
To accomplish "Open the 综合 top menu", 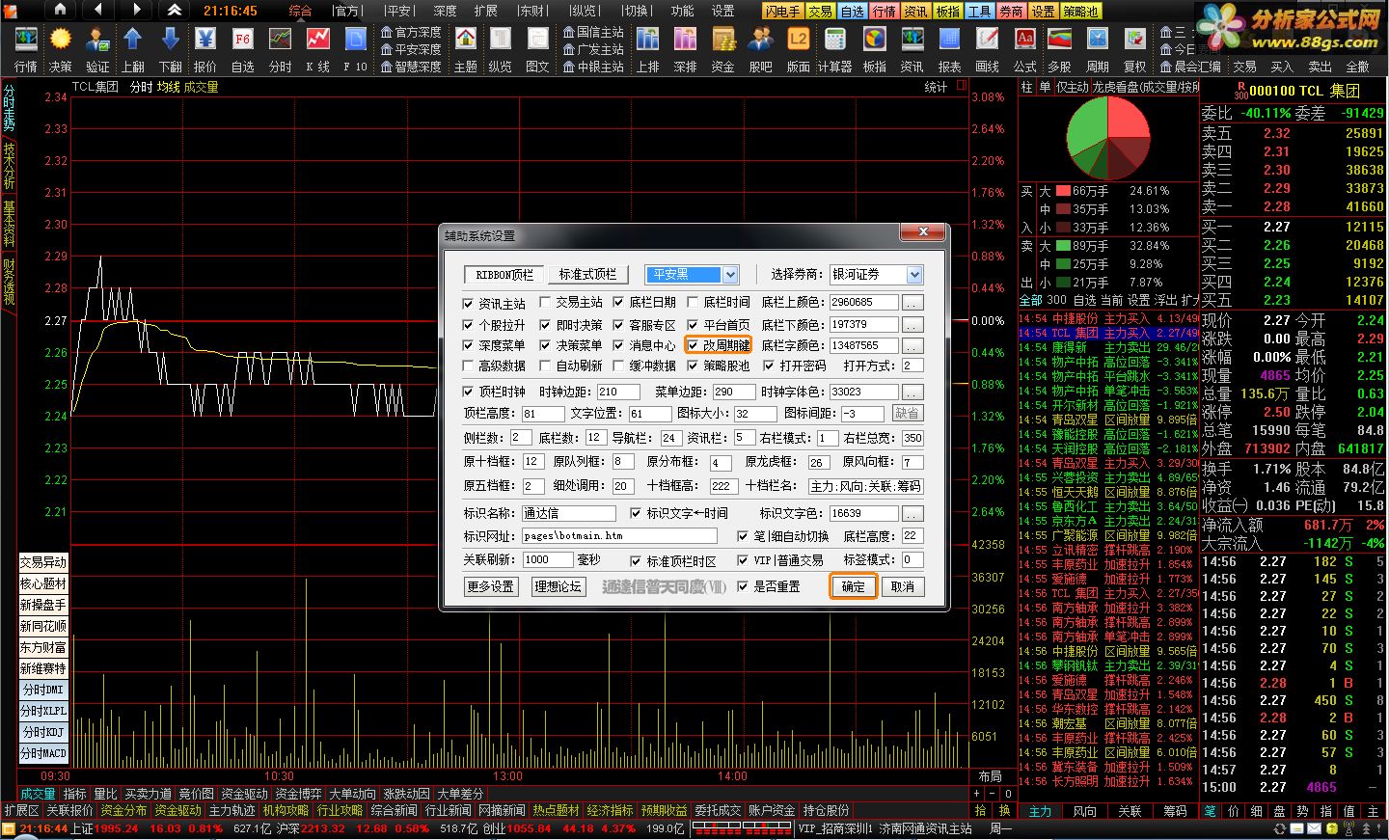I will 300,11.
